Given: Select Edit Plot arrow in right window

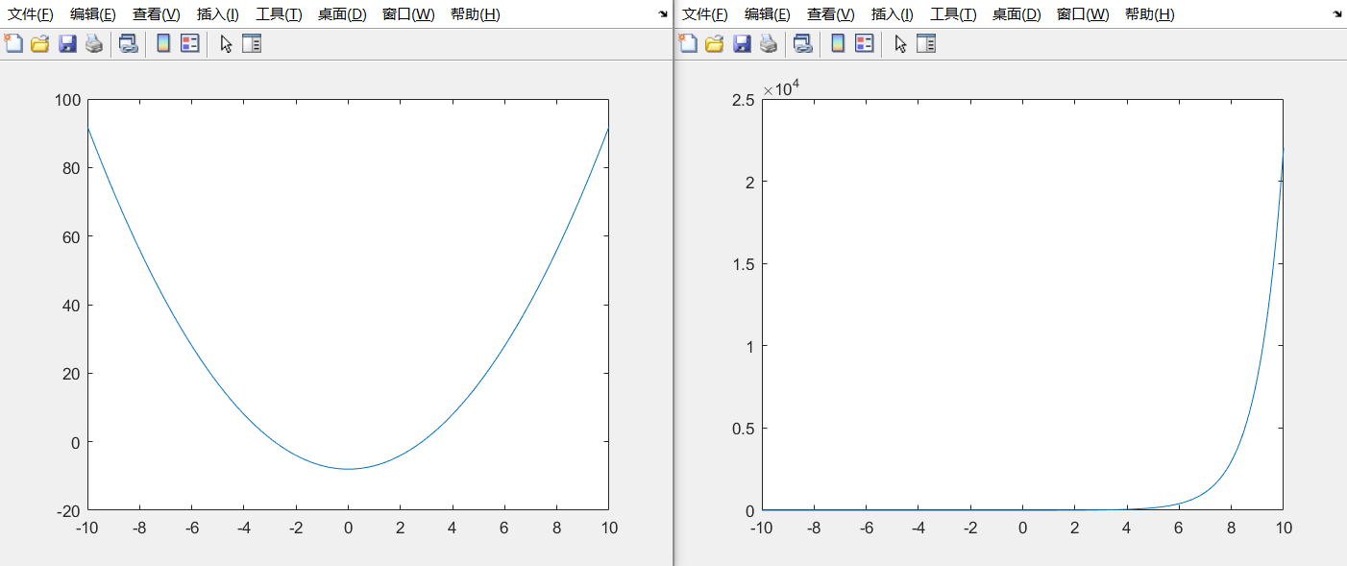Looking at the screenshot, I should 900,43.
